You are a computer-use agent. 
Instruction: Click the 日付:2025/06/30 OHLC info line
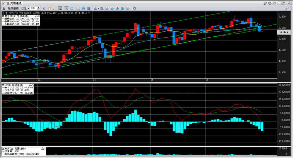tap(46, 13)
